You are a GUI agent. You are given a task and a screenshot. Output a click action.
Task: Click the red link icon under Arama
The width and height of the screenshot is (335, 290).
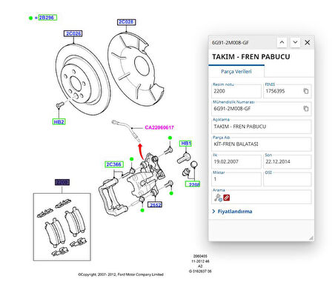(x=227, y=198)
